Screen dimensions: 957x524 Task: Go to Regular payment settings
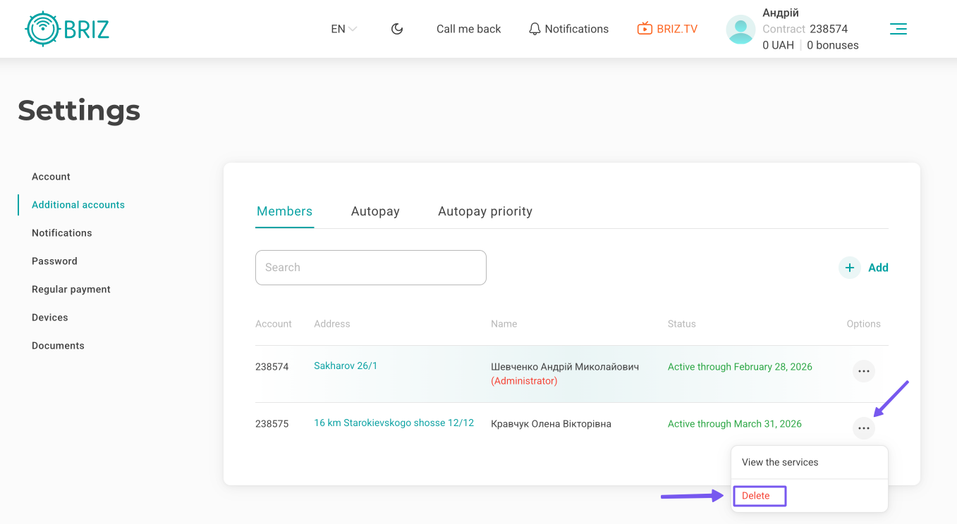click(71, 289)
